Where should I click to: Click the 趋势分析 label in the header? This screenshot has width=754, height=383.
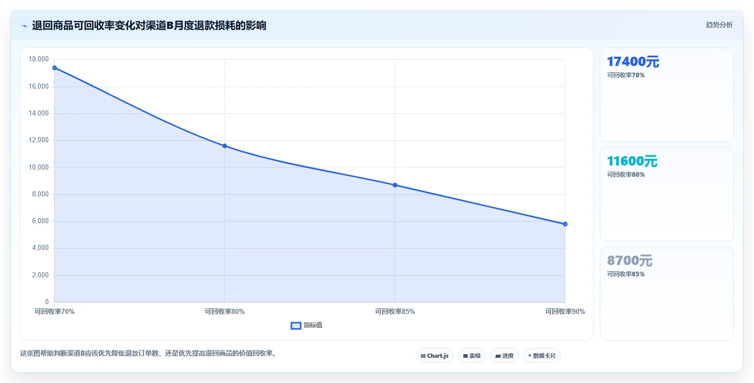[x=719, y=25]
